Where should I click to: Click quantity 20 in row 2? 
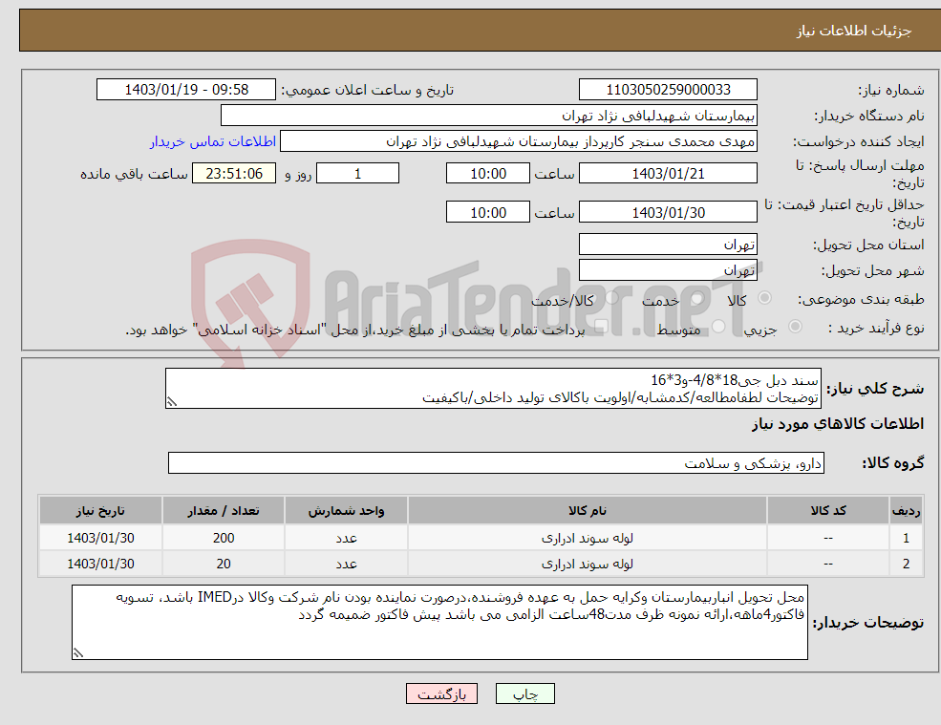224,565
